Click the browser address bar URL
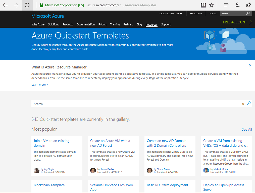The image size is (255, 193). click(122, 5)
